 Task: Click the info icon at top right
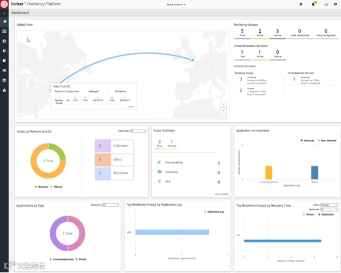pyautogui.click(x=336, y=4)
